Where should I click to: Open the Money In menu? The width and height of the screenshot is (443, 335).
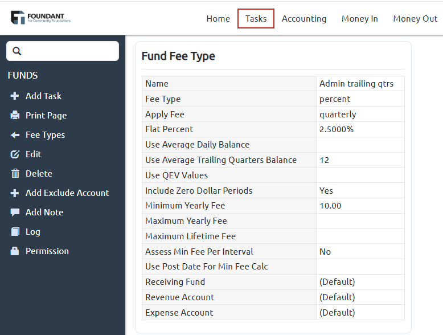coord(360,19)
